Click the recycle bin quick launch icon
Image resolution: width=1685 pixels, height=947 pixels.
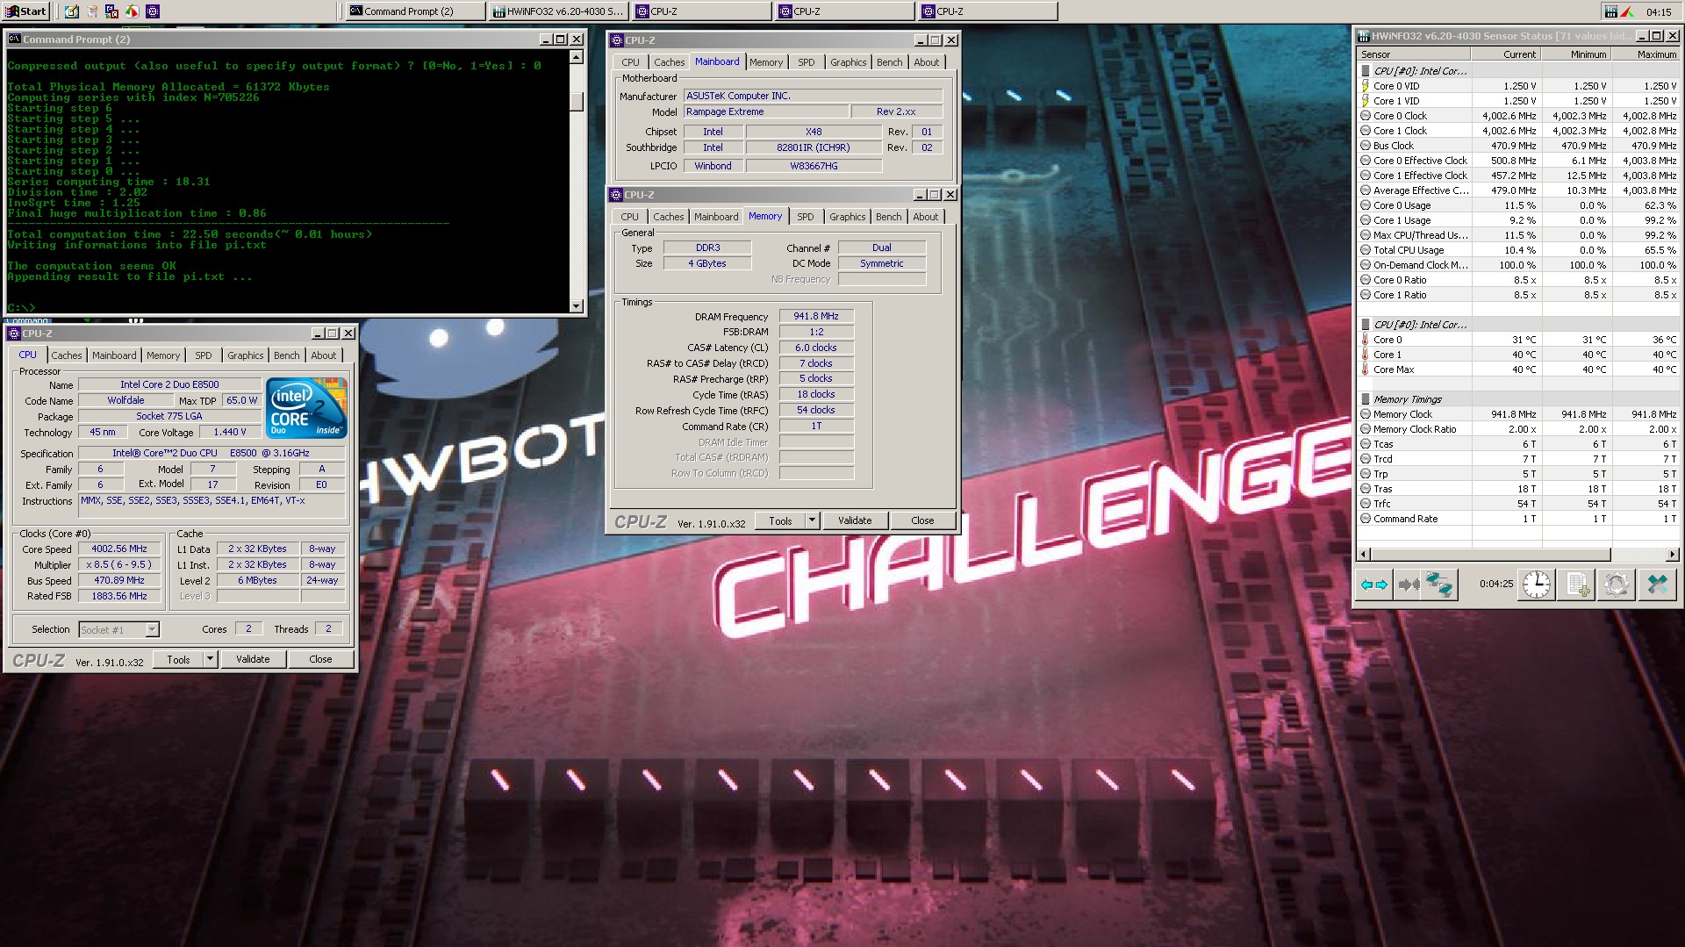[92, 11]
